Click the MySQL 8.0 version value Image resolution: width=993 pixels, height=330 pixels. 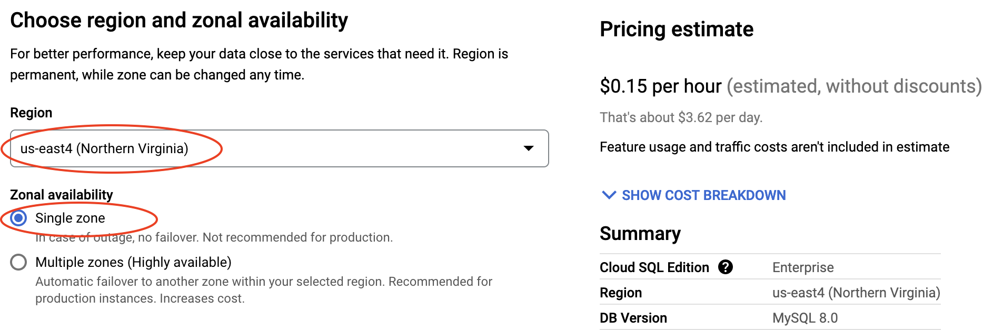click(805, 318)
